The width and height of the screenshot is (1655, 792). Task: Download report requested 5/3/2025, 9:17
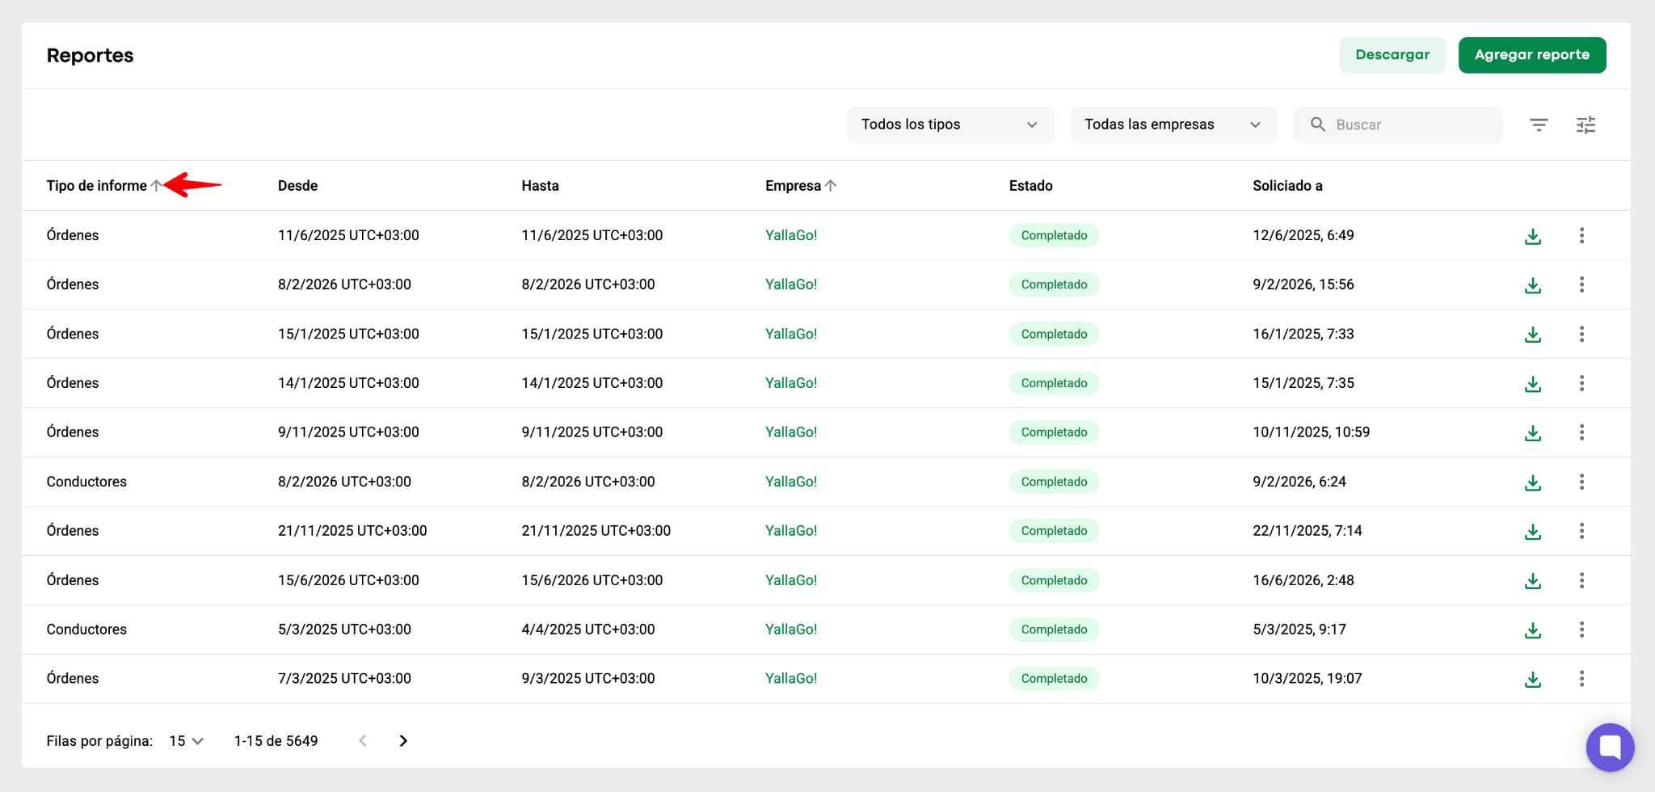click(x=1532, y=630)
